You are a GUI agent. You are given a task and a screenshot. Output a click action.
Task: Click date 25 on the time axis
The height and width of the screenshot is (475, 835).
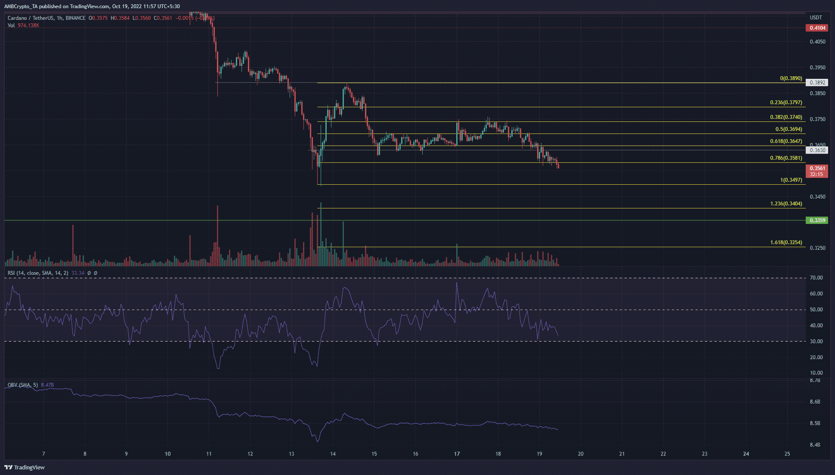787,454
